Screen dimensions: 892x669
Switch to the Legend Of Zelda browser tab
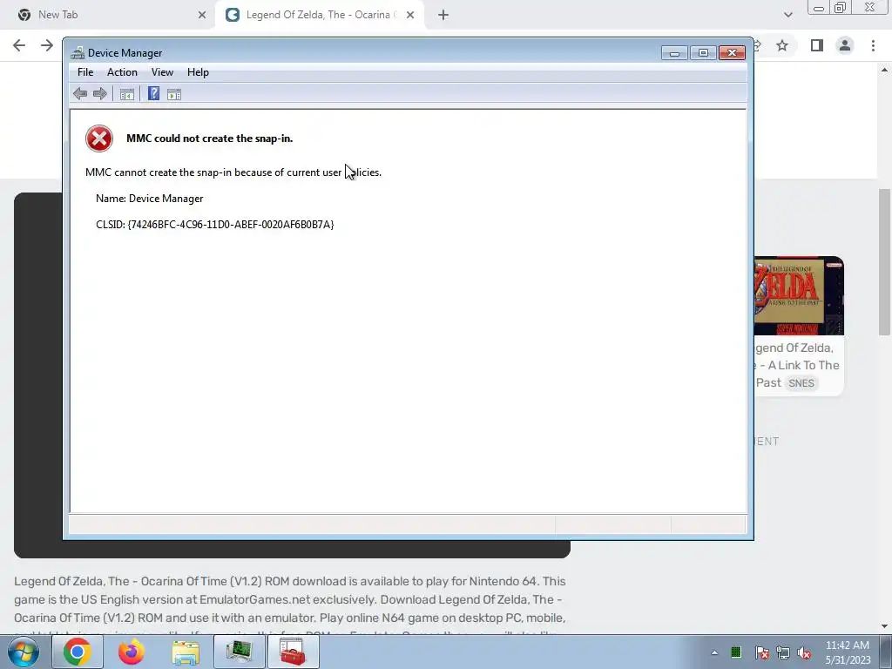click(319, 15)
